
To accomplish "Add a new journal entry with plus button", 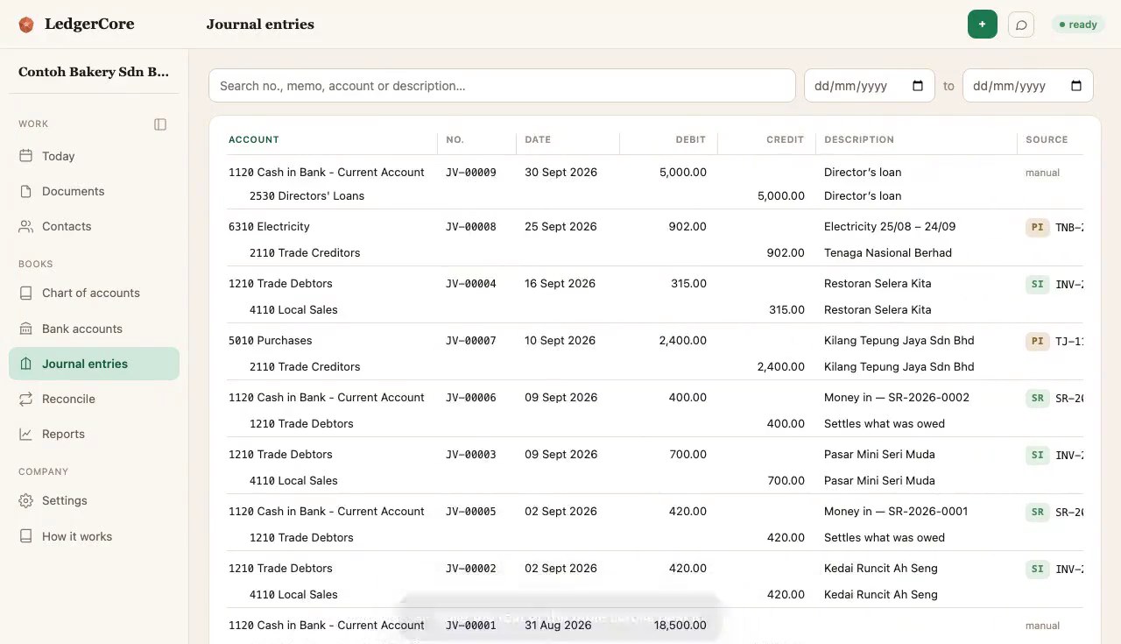I will point(982,25).
